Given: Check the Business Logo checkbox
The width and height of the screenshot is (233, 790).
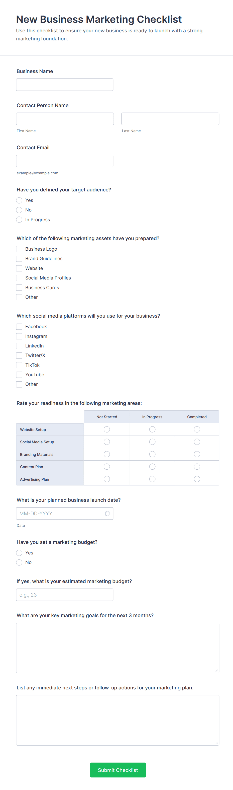Looking at the screenshot, I should [x=19, y=249].
